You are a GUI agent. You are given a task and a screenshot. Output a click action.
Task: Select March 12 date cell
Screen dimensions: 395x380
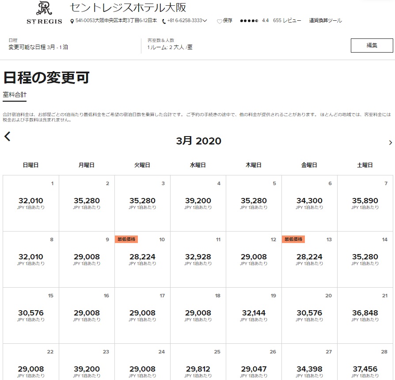point(254,259)
